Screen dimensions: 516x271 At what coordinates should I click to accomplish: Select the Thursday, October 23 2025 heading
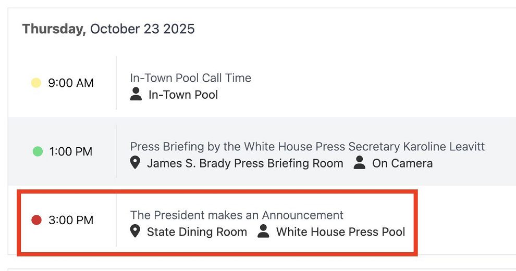(108, 29)
